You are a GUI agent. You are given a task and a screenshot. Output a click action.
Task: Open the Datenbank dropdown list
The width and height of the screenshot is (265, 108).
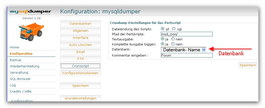[x=204, y=50]
